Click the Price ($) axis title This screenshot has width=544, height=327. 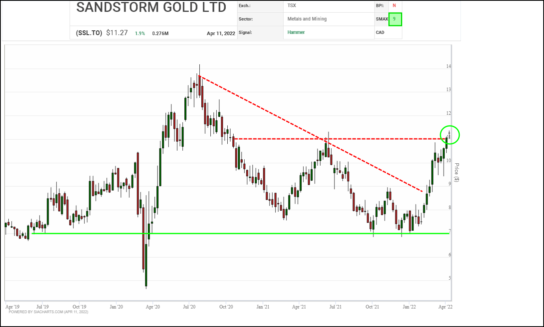457,172
